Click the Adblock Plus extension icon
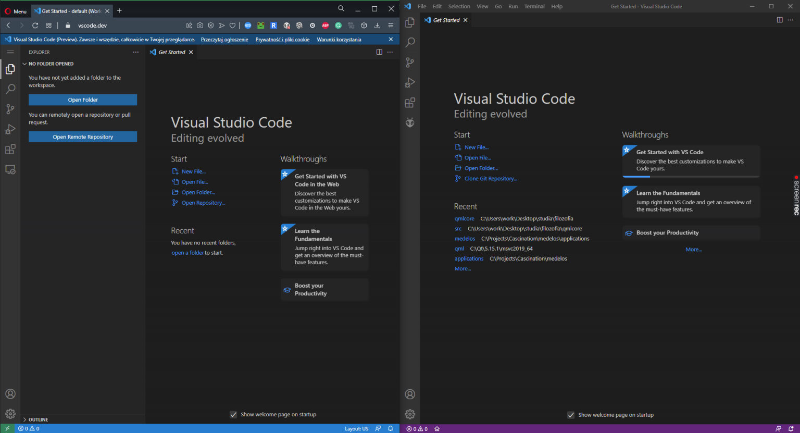This screenshot has width=800, height=433. 325,25
